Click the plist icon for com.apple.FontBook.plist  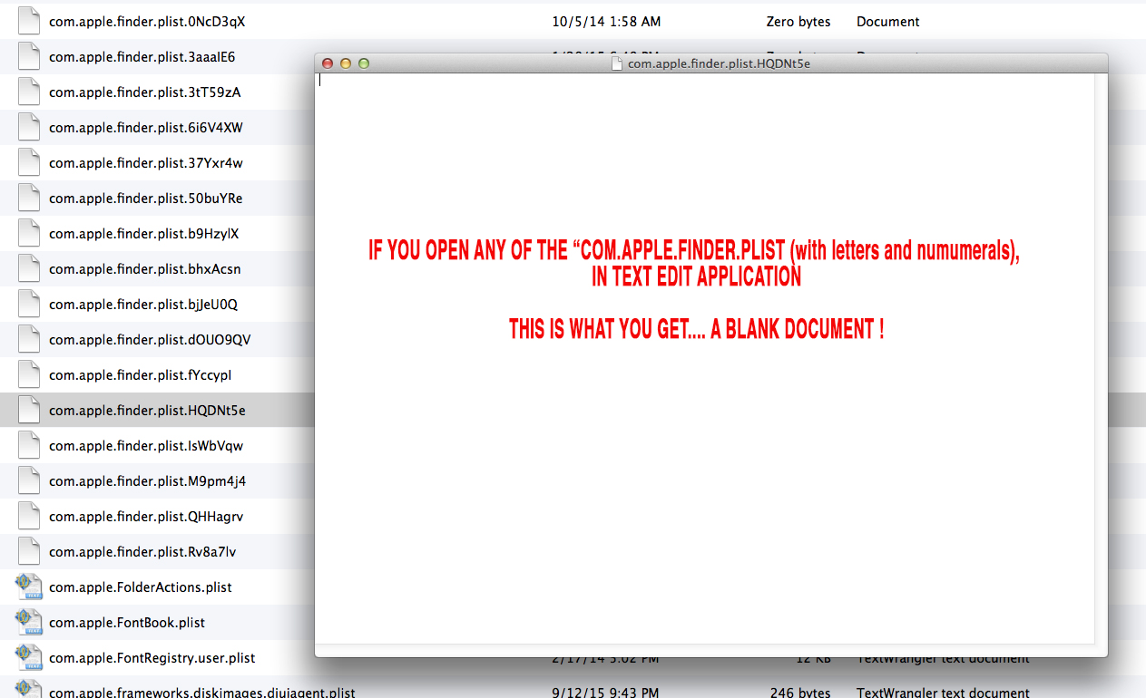(29, 623)
